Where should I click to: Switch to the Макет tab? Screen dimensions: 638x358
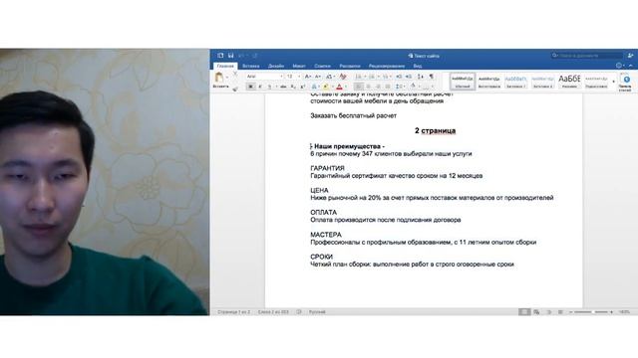[299, 66]
